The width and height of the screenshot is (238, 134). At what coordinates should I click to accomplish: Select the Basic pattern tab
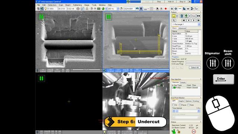(174, 28)
